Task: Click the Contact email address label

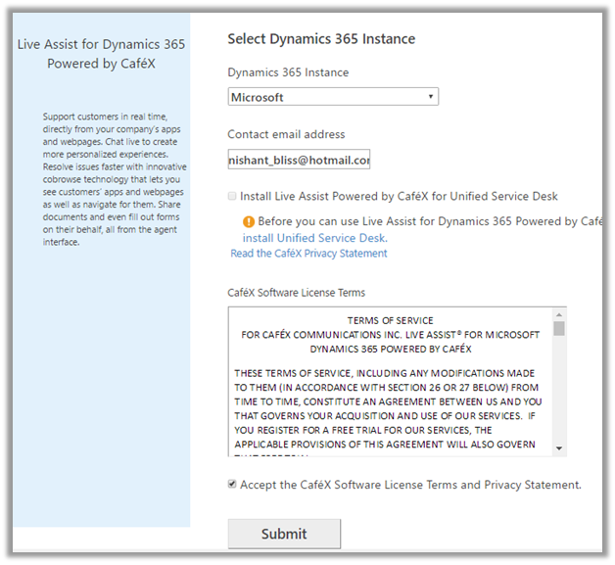Action: pyautogui.click(x=286, y=134)
